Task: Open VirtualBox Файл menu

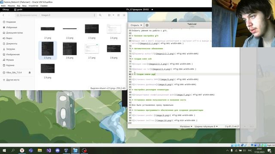Action: [x=3, y=6]
